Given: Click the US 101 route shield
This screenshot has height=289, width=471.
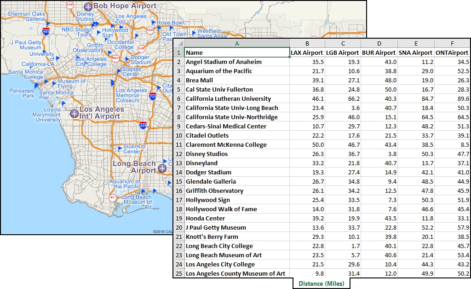Looking at the screenshot, I should [x=115, y=58].
